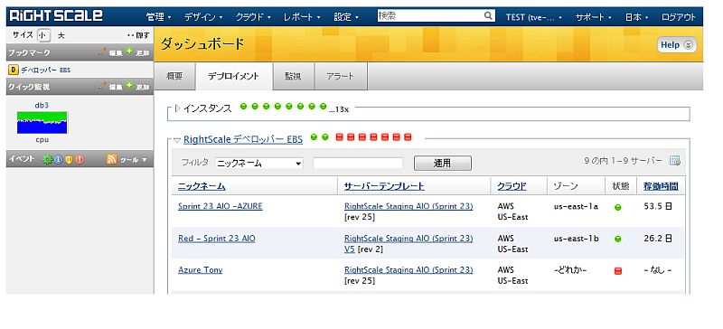Image resolution: width=723 pixels, height=329 pixels.
Task: Open the Sprint 23 AIO -AZURE server link
Action: (220, 206)
